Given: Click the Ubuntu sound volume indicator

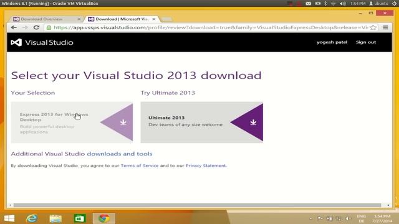Looking at the screenshot, I should pos(343,3).
